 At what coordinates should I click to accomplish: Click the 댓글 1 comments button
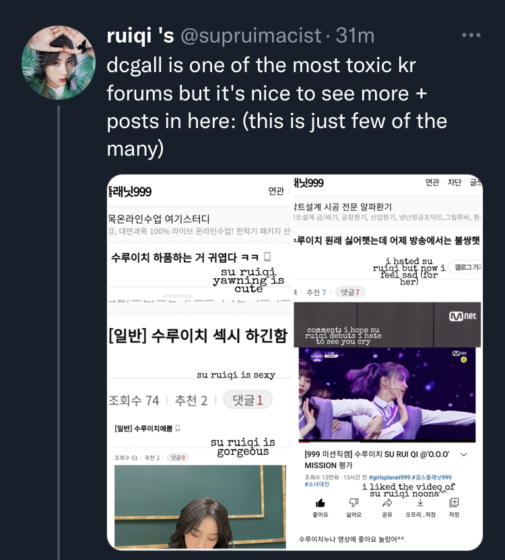point(248,400)
